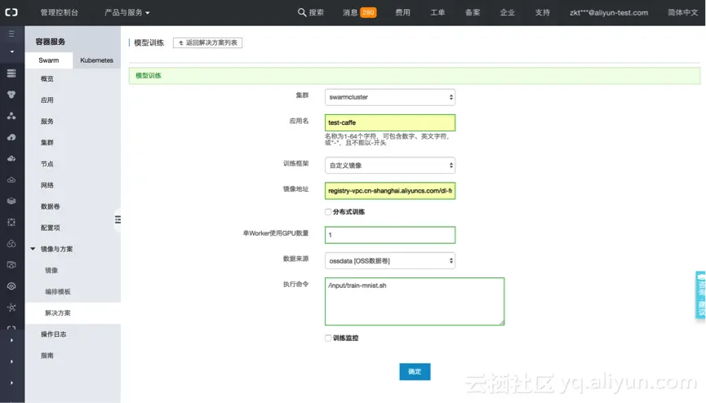Click the outlined cloud icon in left rail
706x403 pixels.
pyautogui.click(x=11, y=179)
